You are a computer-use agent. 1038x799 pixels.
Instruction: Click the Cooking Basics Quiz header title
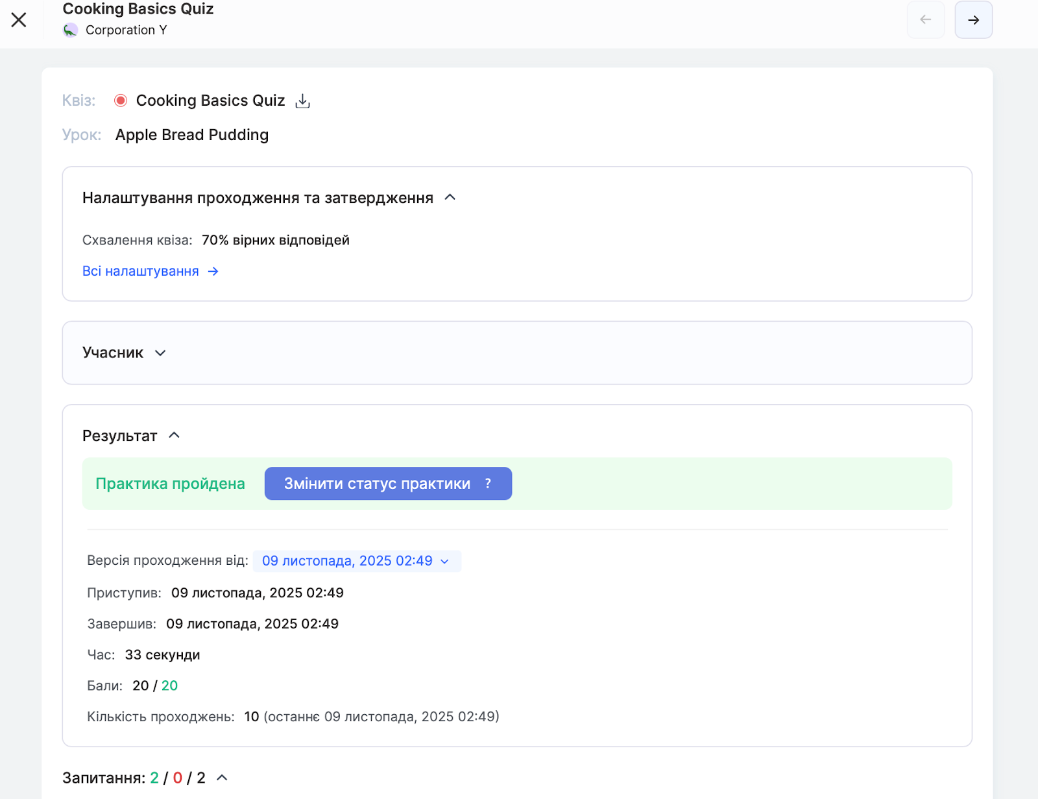[138, 9]
